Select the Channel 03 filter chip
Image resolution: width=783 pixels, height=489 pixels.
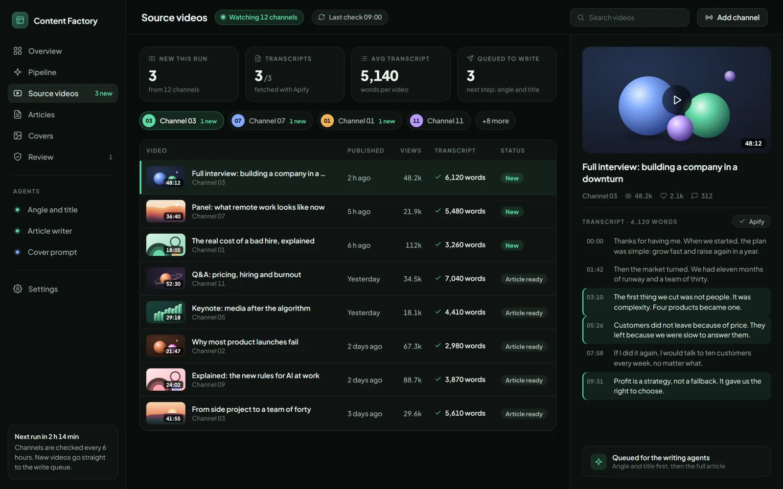tap(182, 121)
